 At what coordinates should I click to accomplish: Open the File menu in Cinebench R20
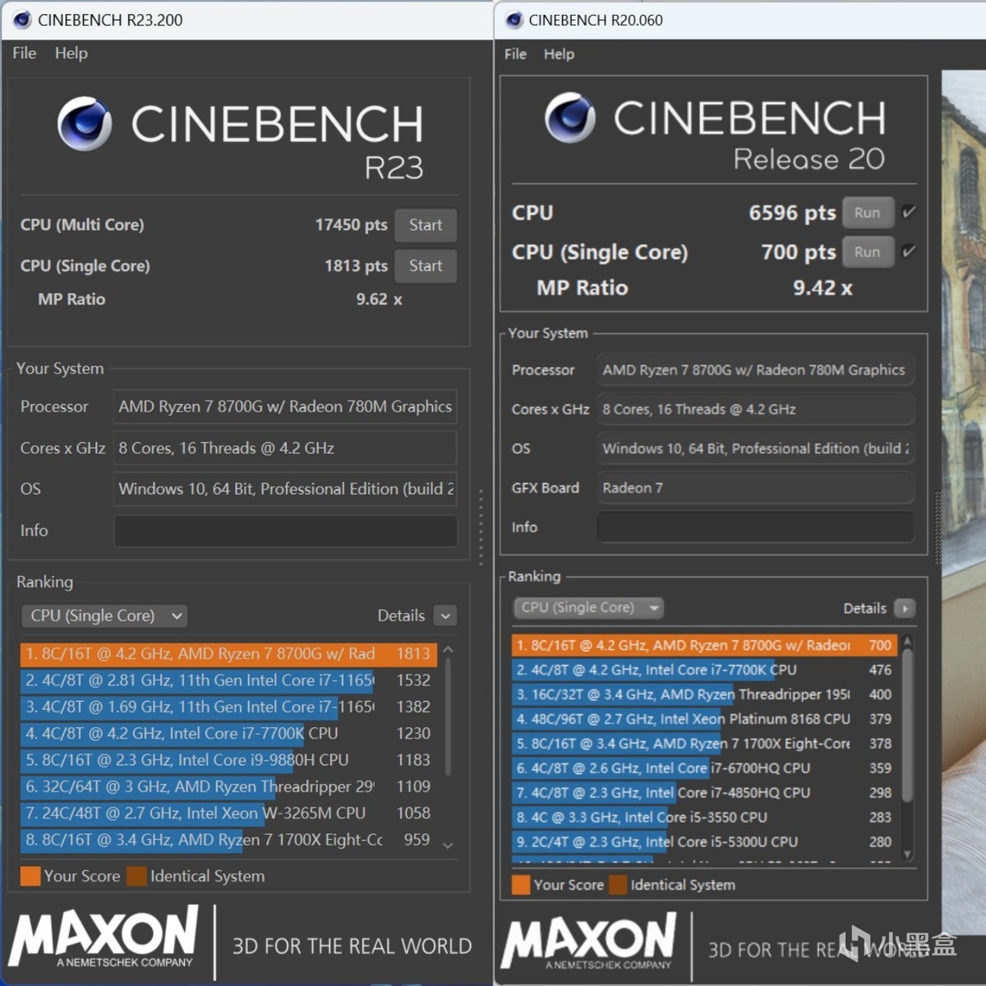[515, 53]
